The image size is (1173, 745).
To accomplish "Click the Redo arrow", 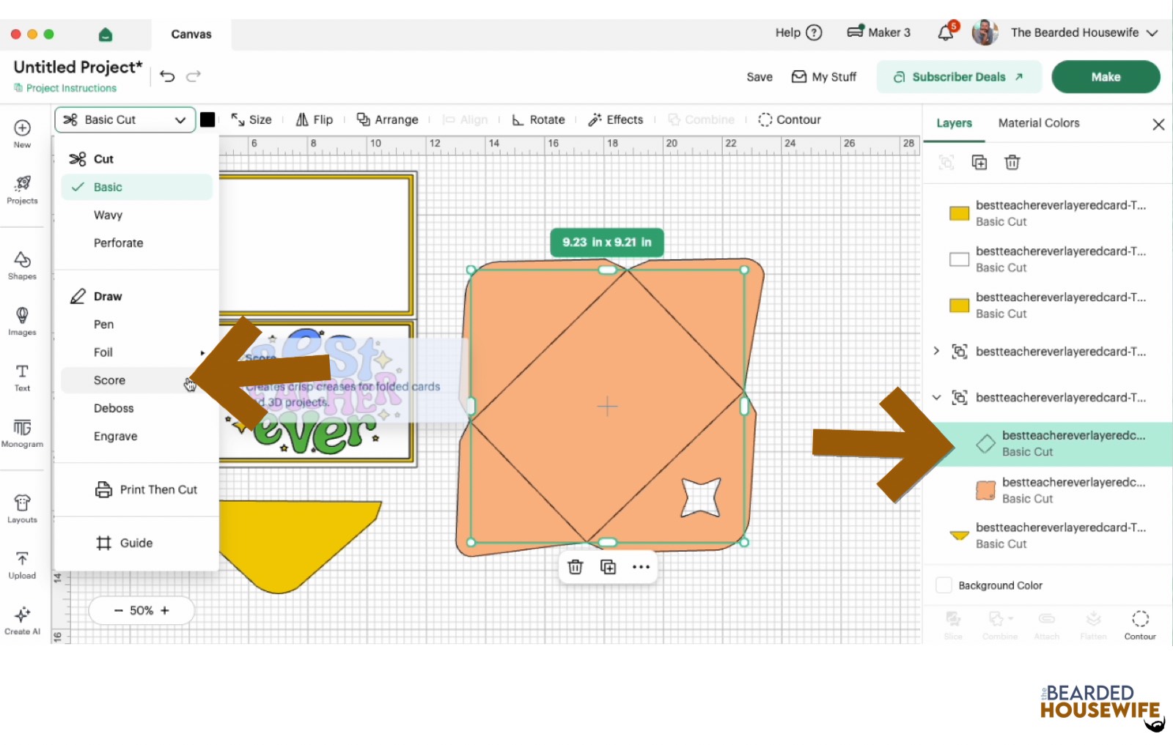I will point(194,76).
